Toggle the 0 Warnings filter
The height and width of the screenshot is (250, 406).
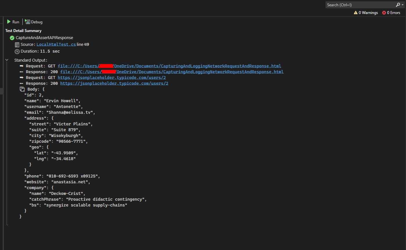366,13
